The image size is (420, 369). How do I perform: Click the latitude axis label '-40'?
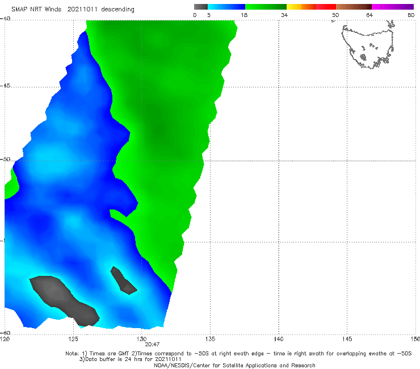point(5,19)
